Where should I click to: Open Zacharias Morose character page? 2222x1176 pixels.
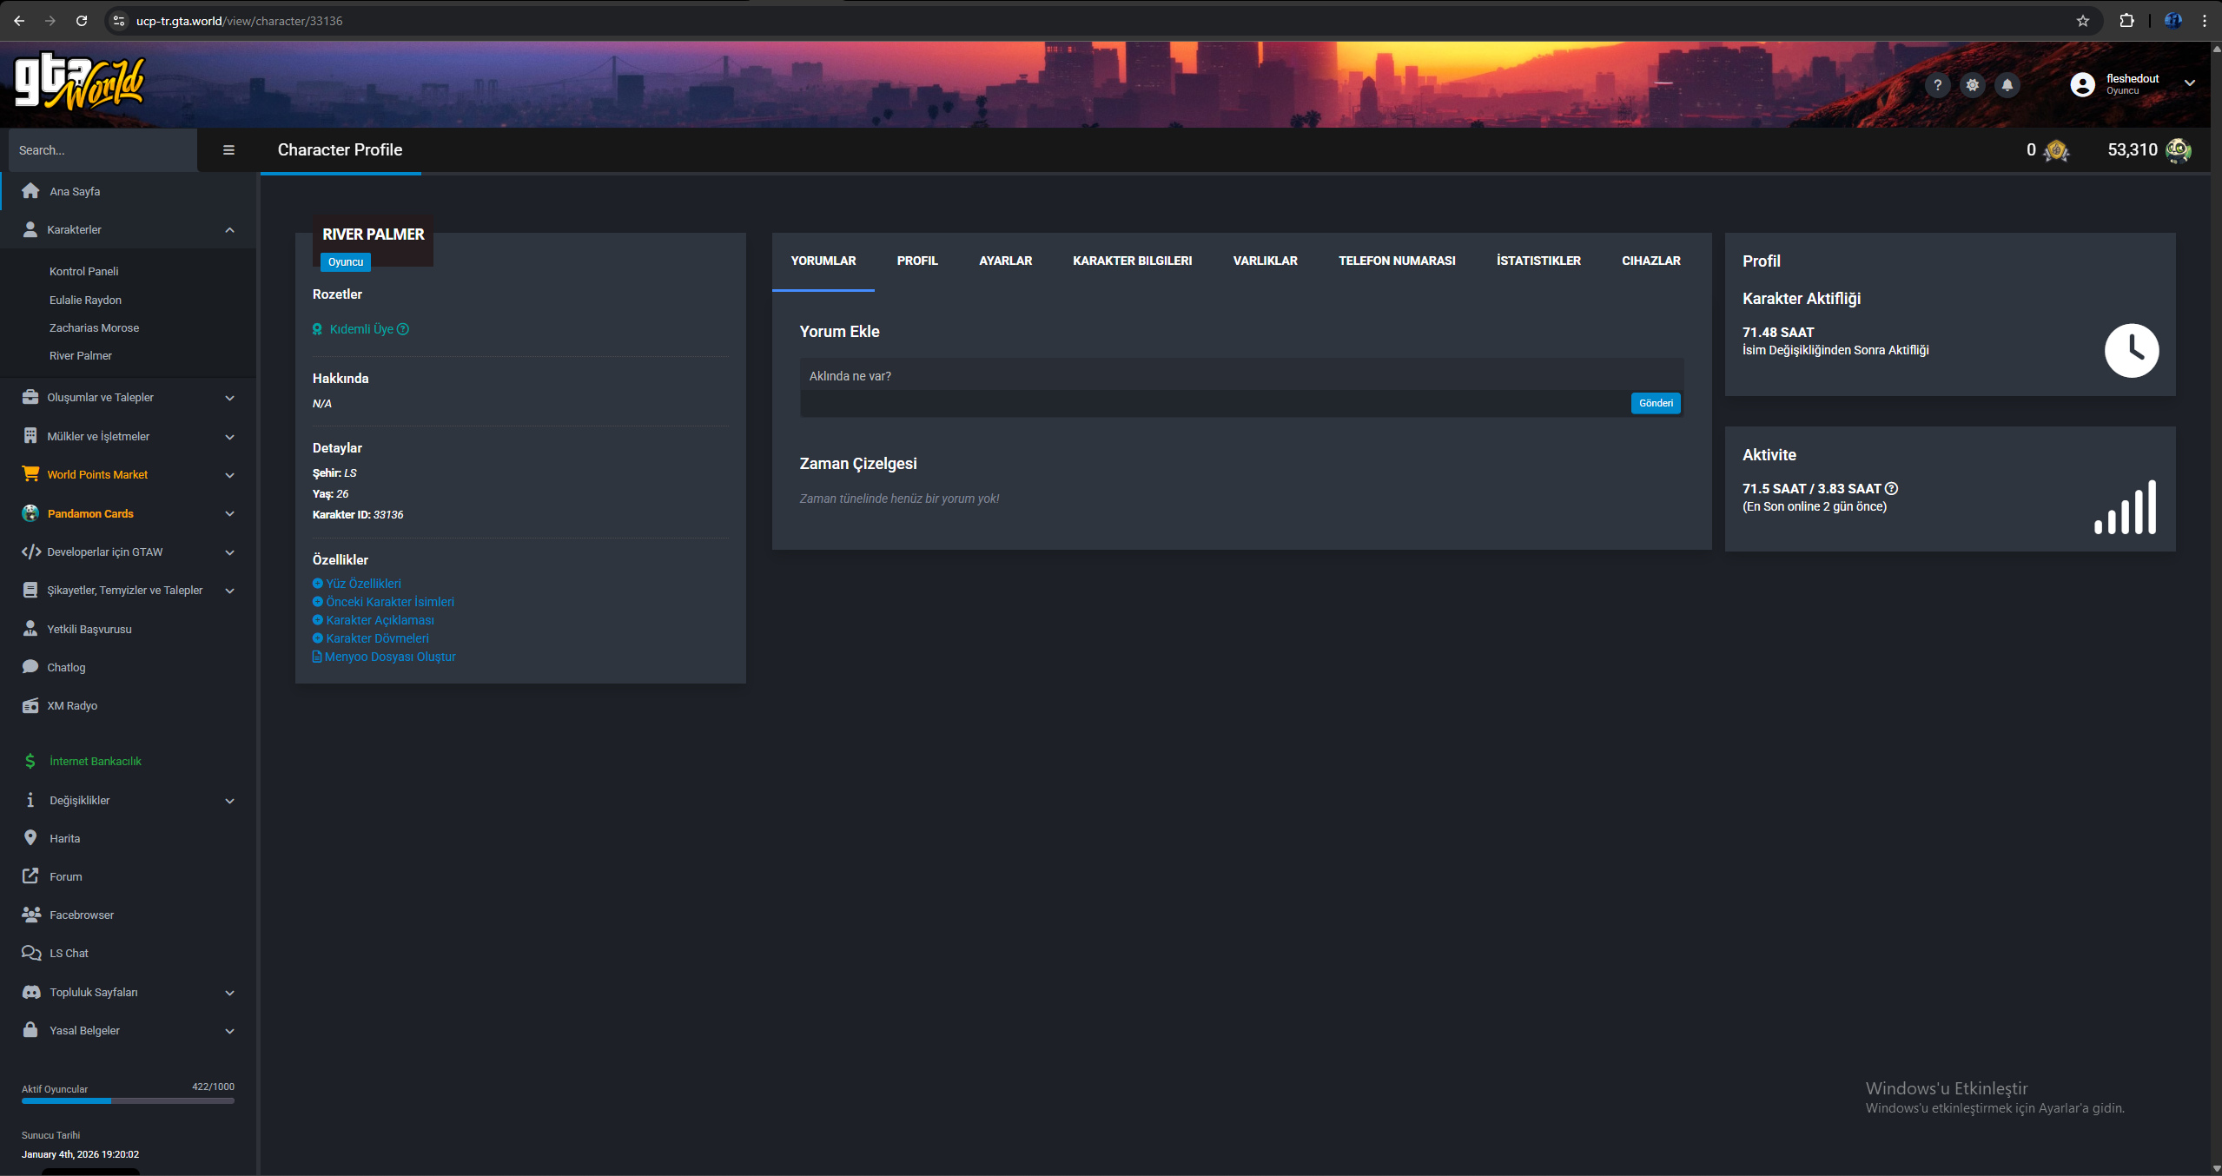[94, 327]
